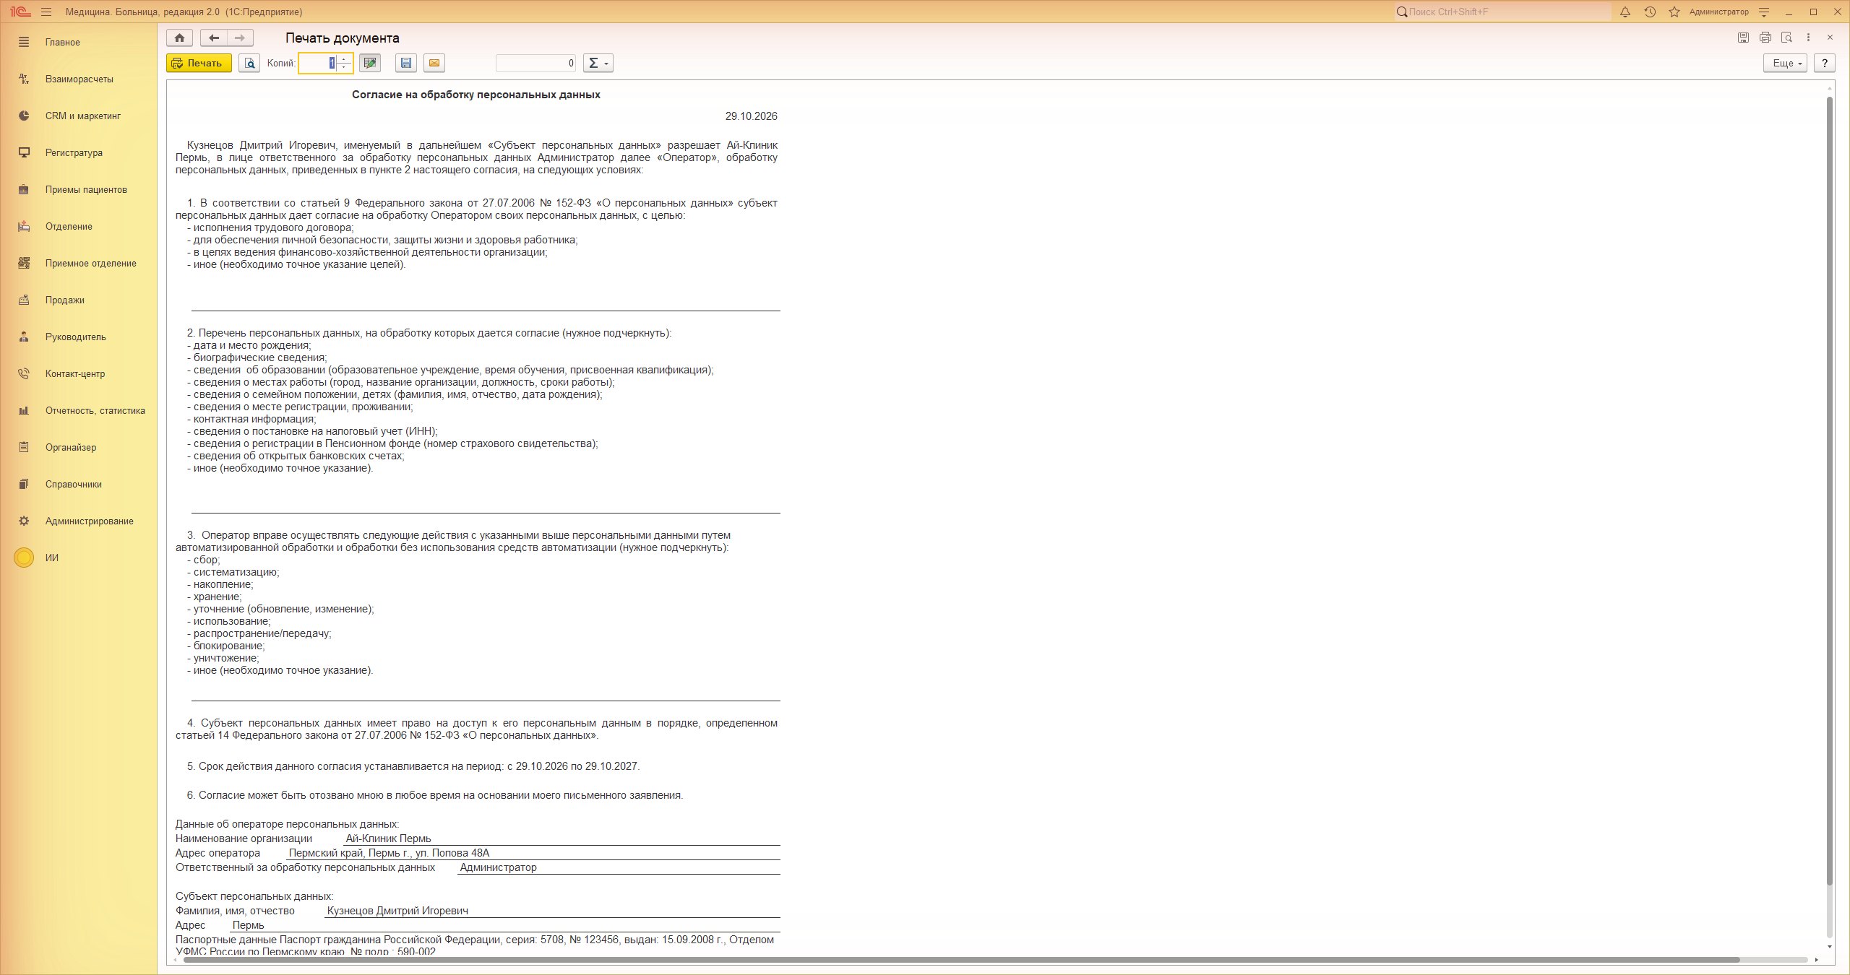1850x975 pixels.
Task: Expand the sections panel menu icon
Action: coord(24,42)
